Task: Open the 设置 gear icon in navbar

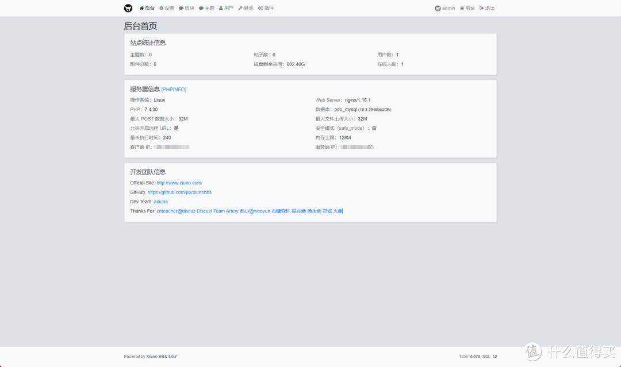Action: (161, 8)
